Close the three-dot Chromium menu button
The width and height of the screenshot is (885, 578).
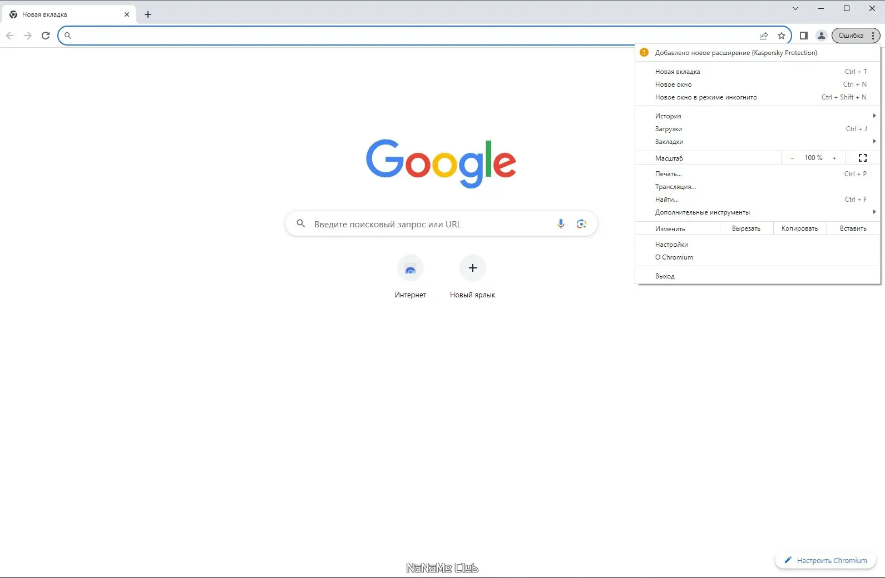pos(873,36)
